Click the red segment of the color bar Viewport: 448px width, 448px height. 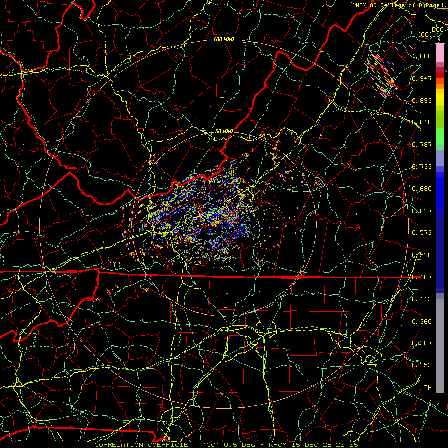click(x=440, y=75)
